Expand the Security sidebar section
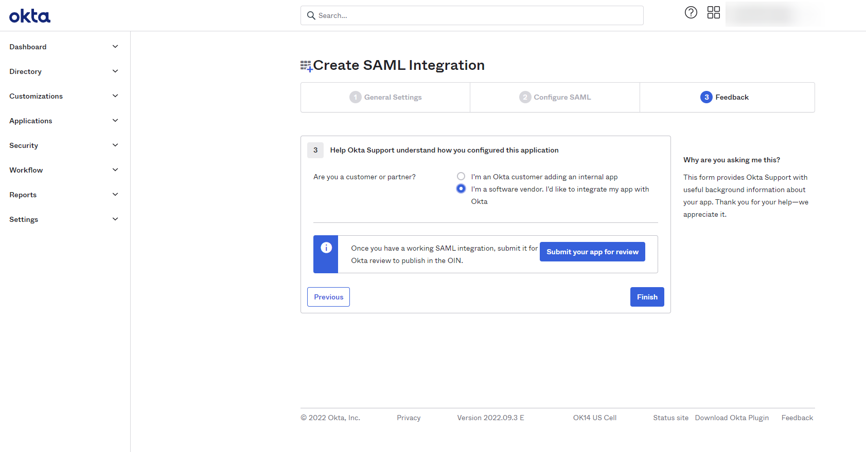866x452 pixels. 64,145
